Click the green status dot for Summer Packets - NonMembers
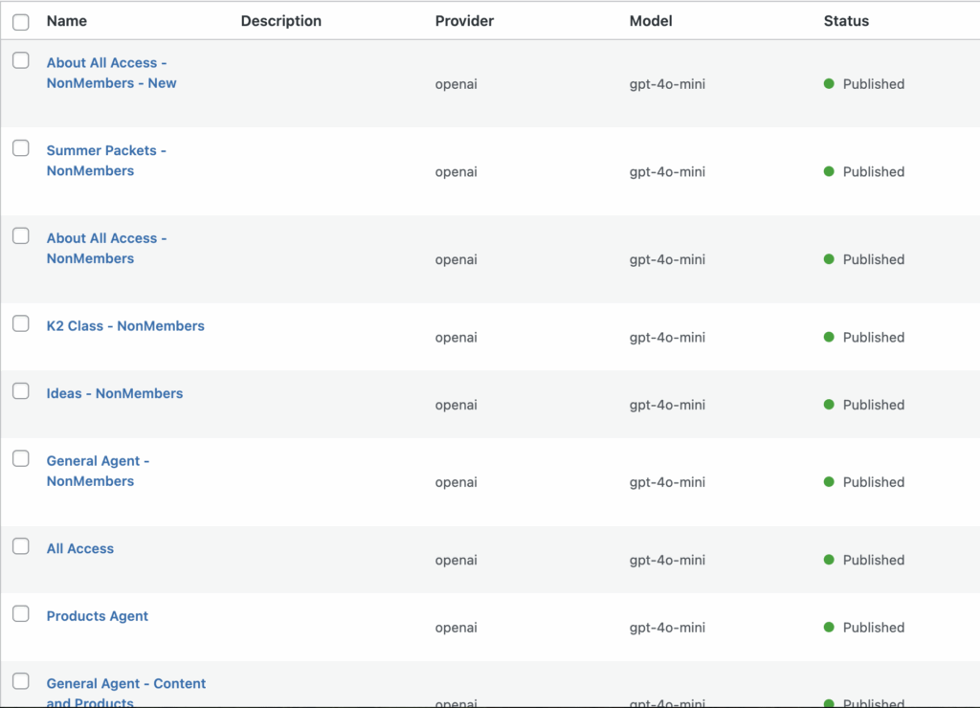The height and width of the screenshot is (708, 980). click(829, 171)
